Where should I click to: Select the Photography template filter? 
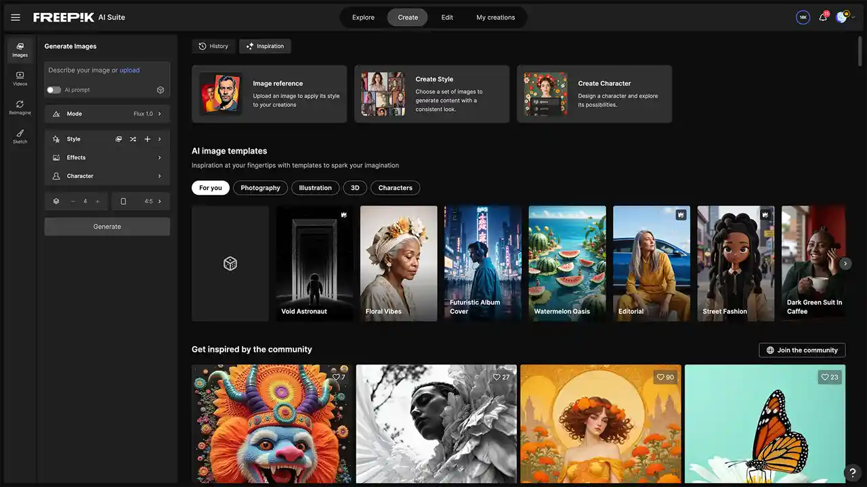[260, 188]
